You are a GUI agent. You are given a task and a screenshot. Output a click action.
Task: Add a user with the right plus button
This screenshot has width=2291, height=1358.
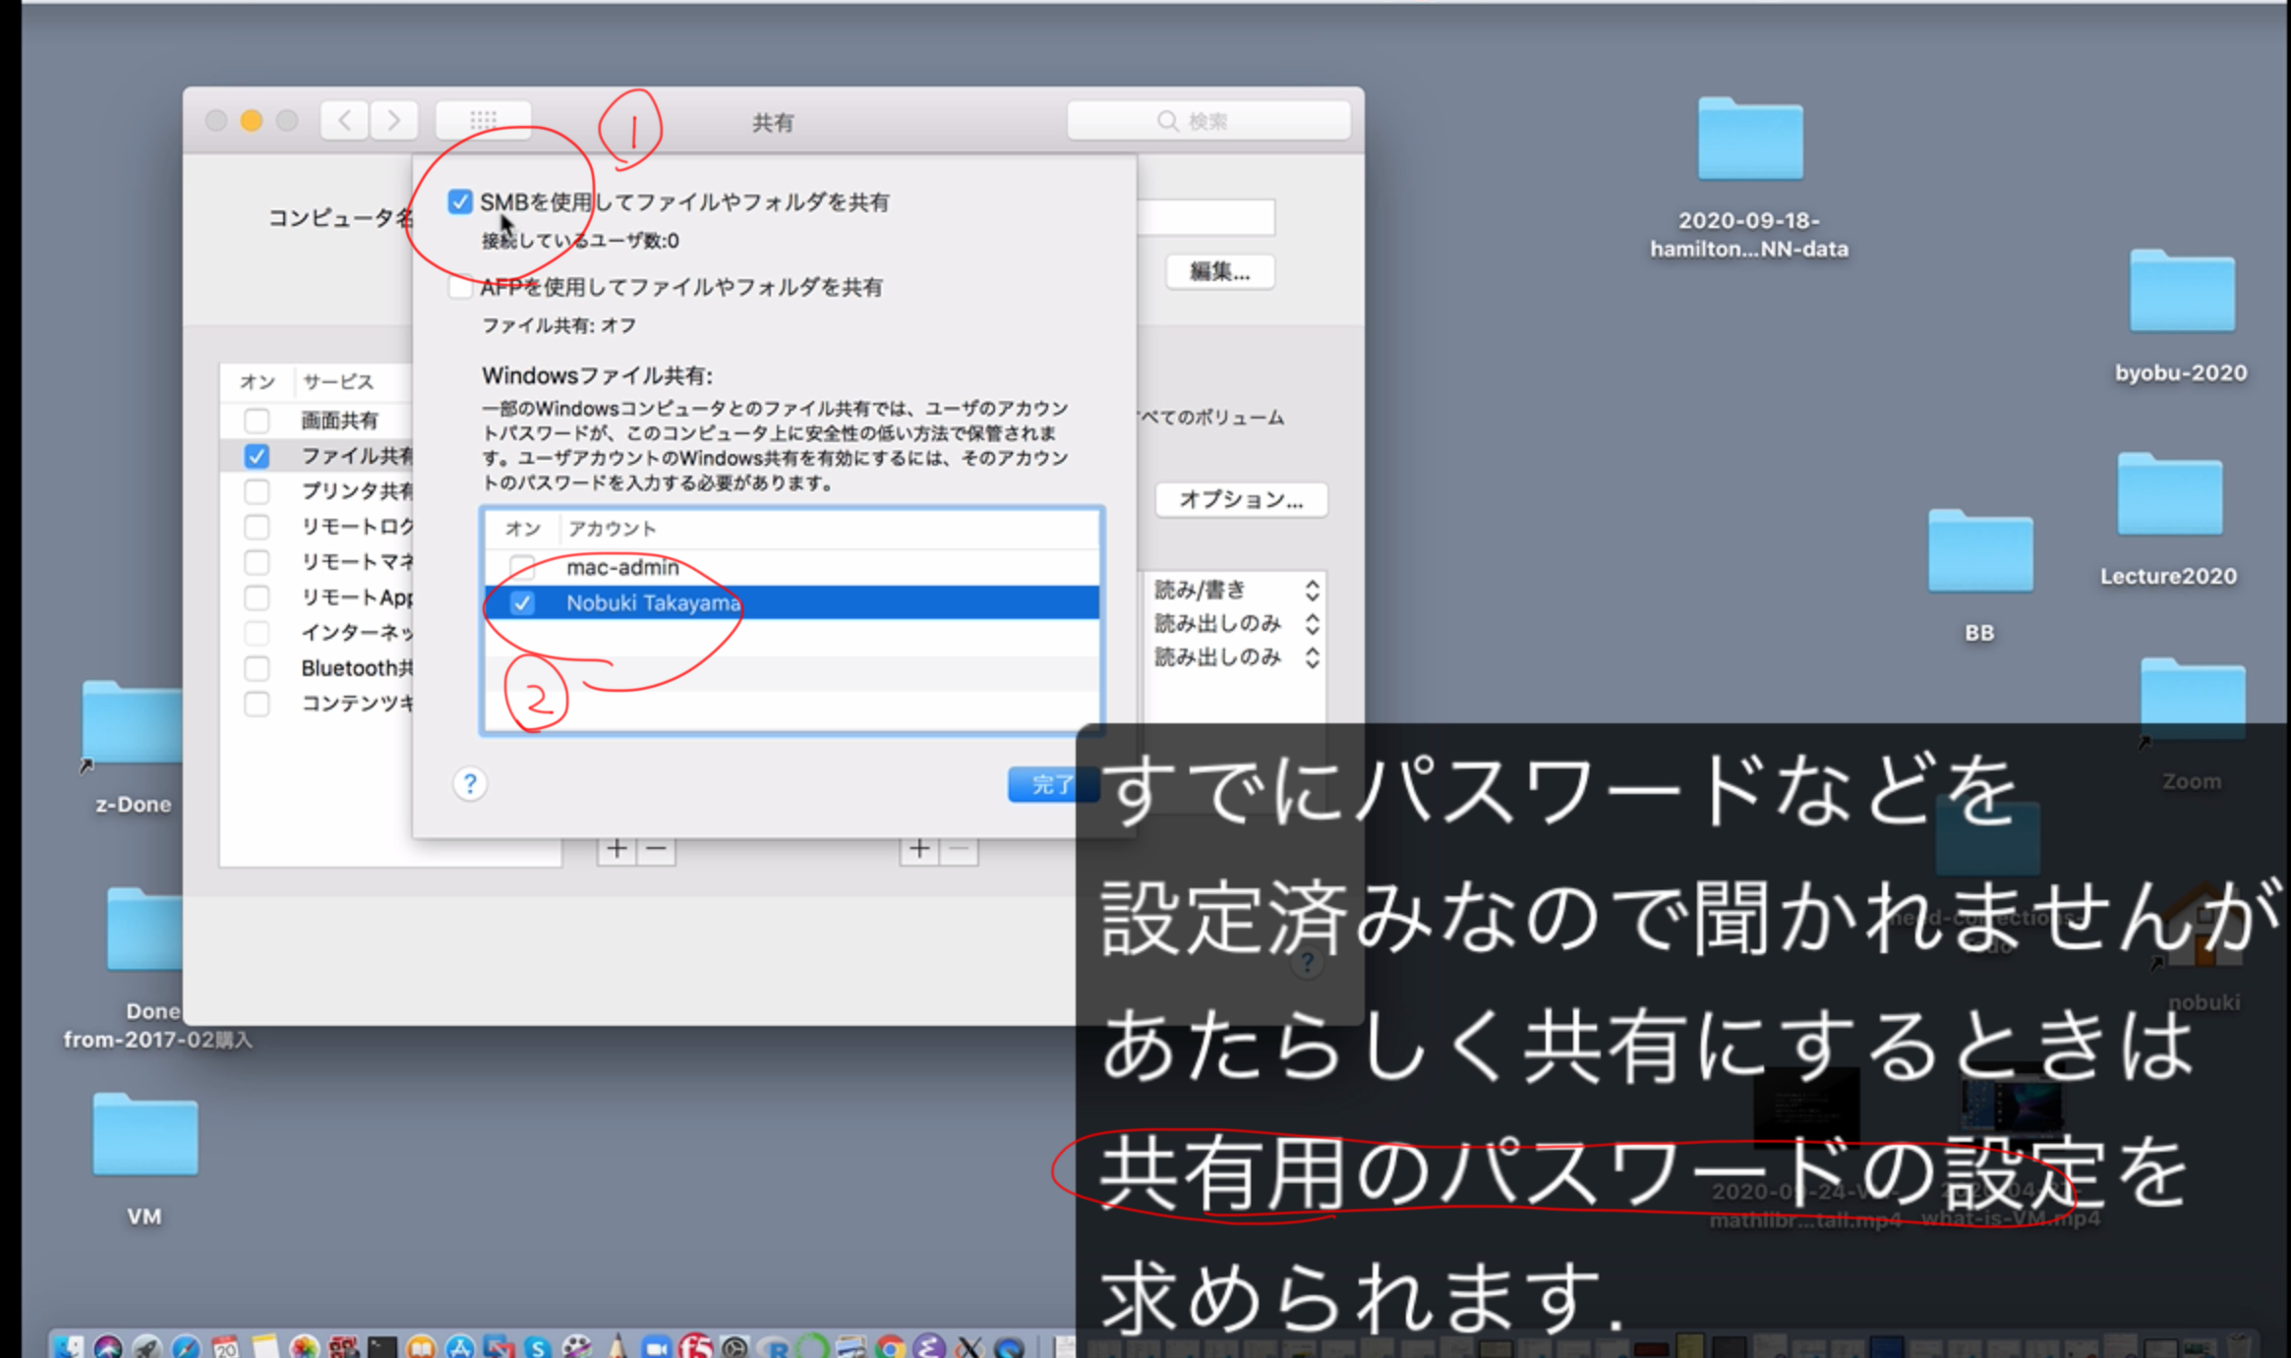click(919, 848)
